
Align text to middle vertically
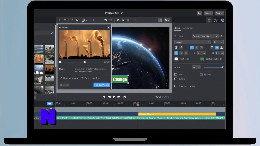click(217, 47)
